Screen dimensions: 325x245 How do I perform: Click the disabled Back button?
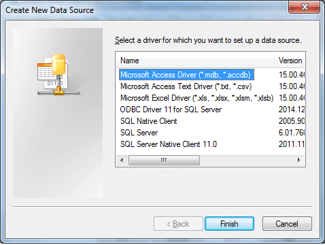click(x=178, y=224)
